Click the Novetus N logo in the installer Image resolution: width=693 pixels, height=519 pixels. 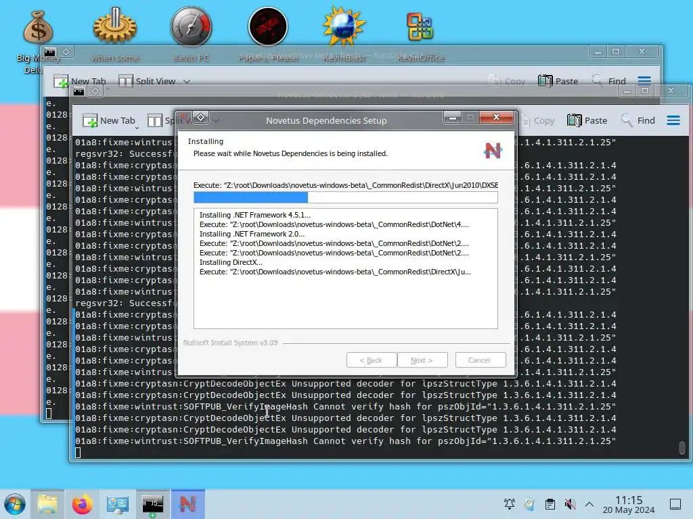(493, 151)
